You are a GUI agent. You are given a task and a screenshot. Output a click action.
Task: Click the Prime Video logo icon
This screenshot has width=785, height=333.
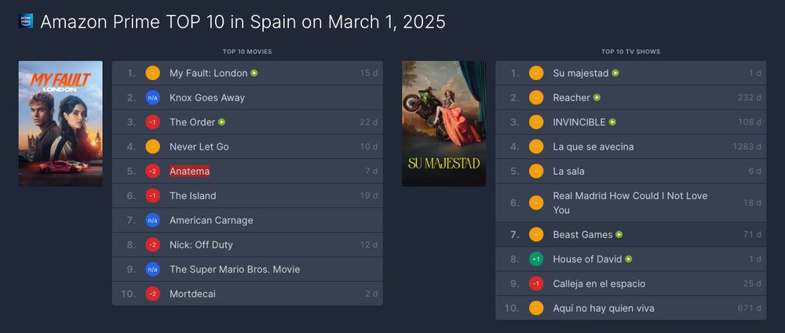(x=26, y=21)
